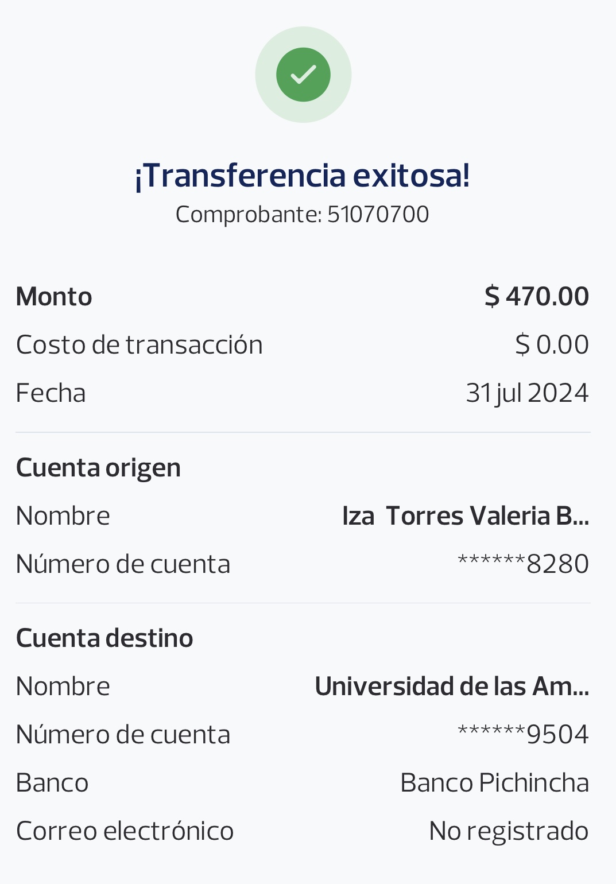Select the Costo de transacción value $ 0.00
Viewport: 616px width, 884px height.
click(x=552, y=345)
